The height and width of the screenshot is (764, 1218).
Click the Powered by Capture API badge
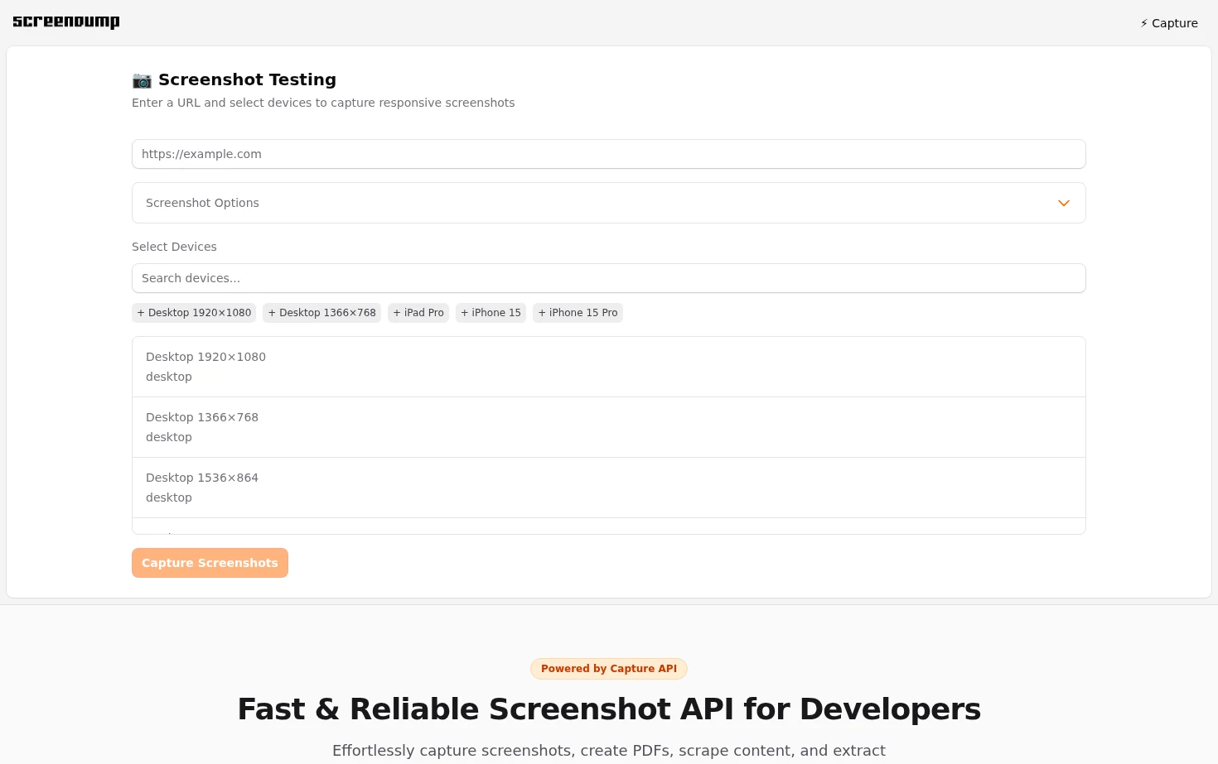click(x=609, y=669)
